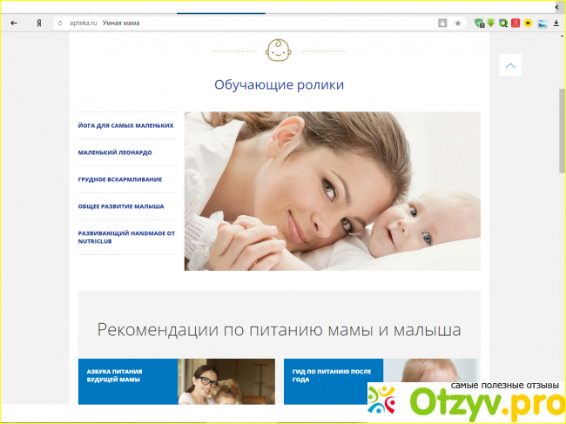Click the mother and baby video image
566x424 pixels.
332,191
